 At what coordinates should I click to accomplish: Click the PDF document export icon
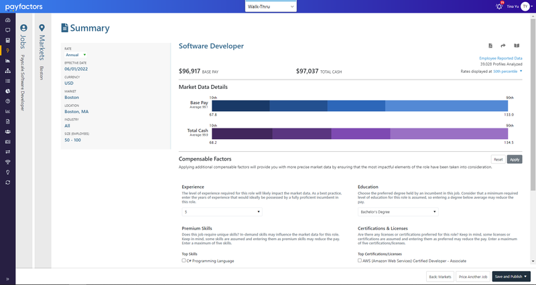pos(490,45)
